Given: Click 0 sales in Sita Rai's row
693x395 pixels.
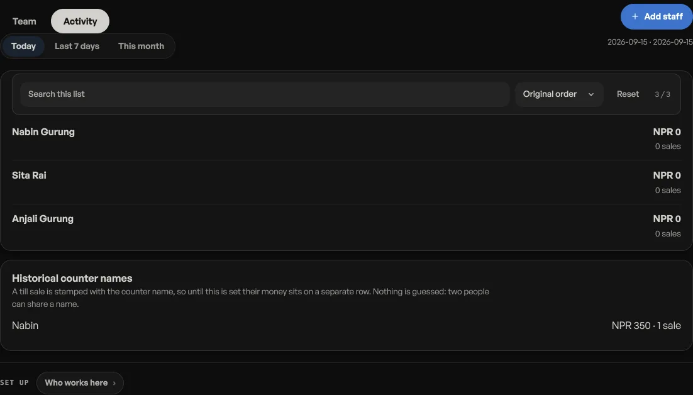Looking at the screenshot, I should (668, 191).
